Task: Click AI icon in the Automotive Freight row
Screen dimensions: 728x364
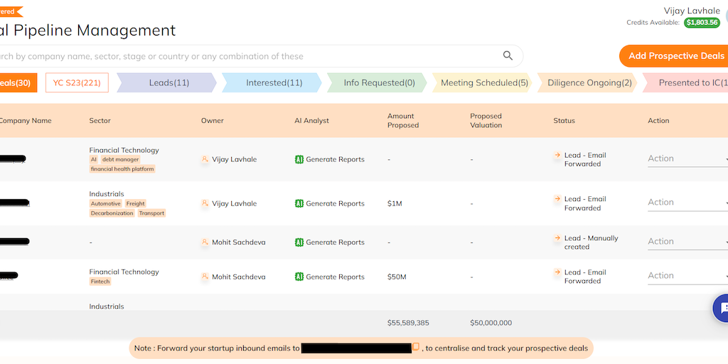Action: [299, 203]
